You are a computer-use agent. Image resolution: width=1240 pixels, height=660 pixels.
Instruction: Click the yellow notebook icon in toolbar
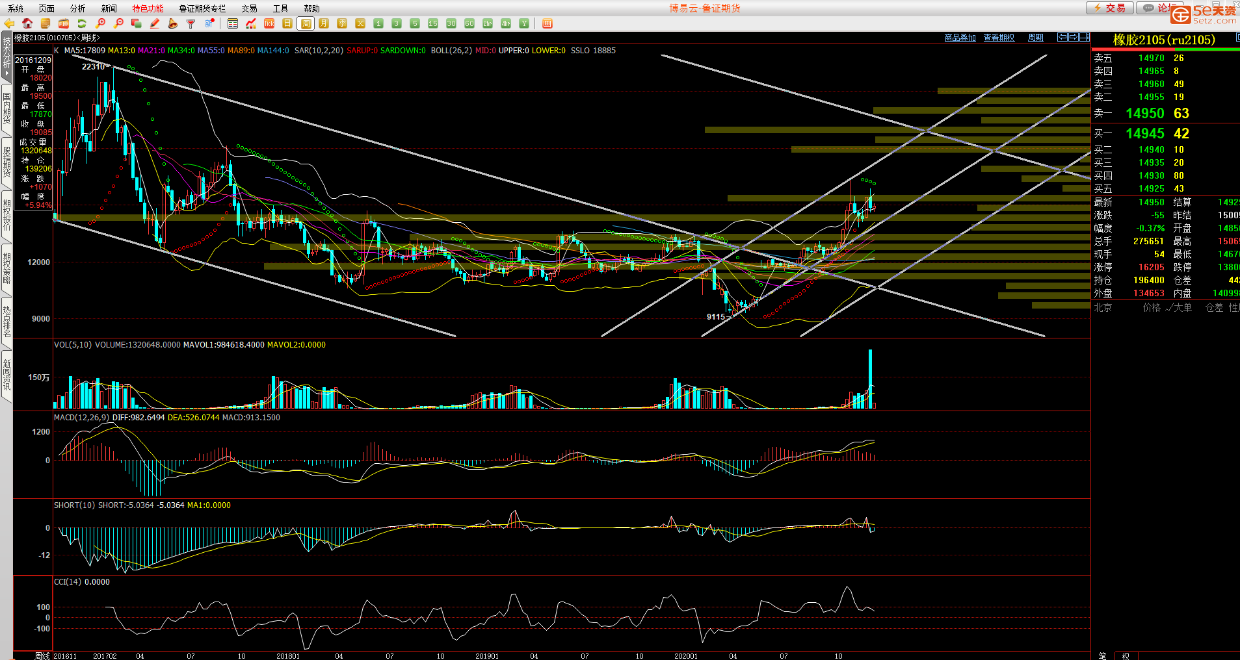pyautogui.click(x=46, y=23)
